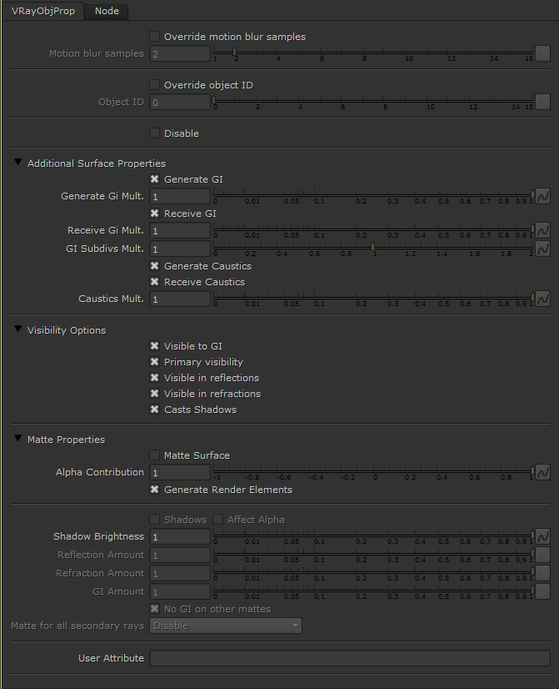Click animation button beside GI Amount
This screenshot has width=559, height=689.
tap(543, 592)
